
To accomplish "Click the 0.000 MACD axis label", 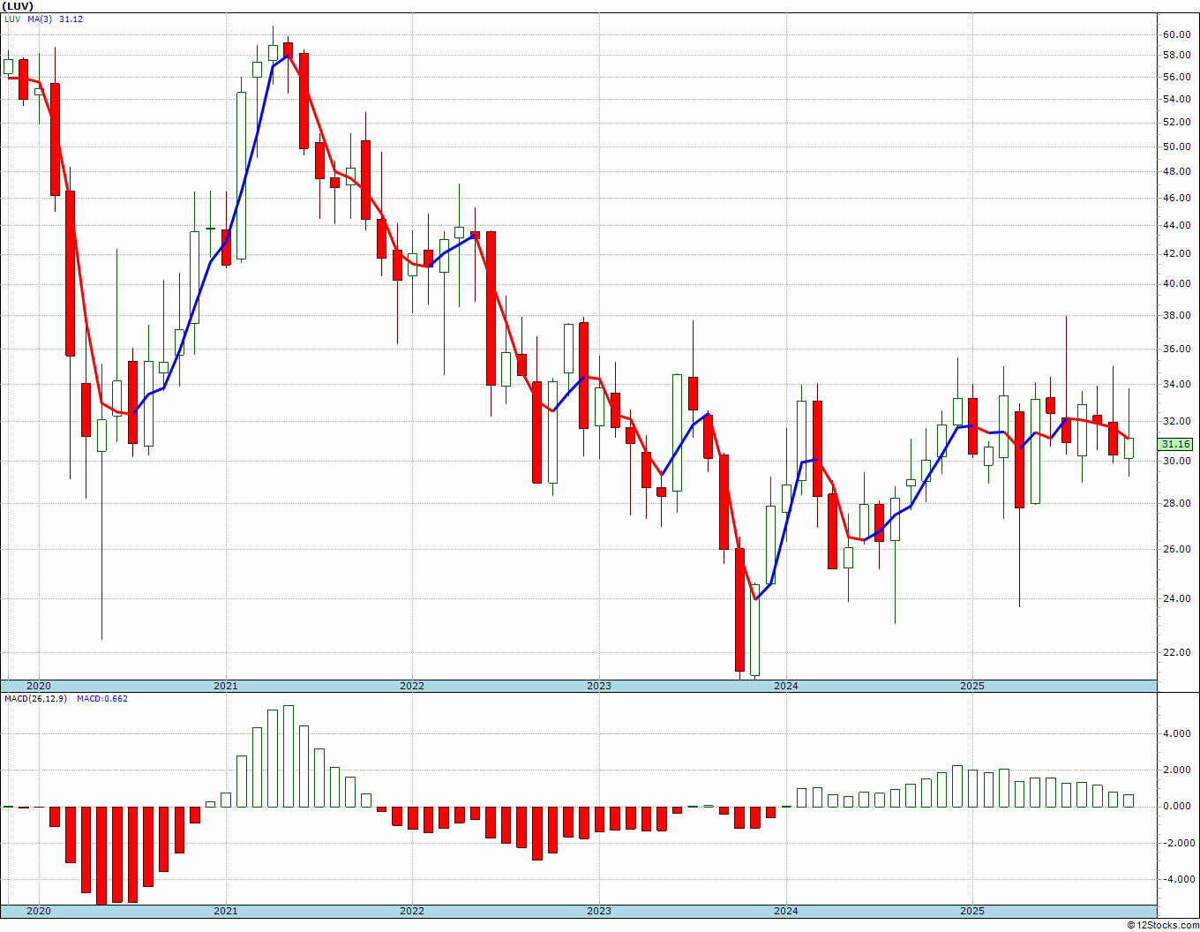I will pyautogui.click(x=1178, y=807).
